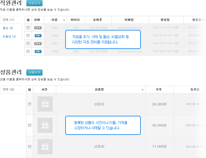Click the 상품추가 button
This screenshot has height=158, width=206.
(35, 72)
